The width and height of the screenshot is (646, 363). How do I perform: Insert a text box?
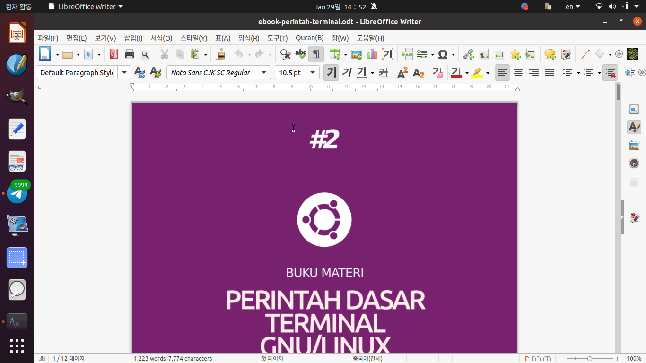point(388,54)
